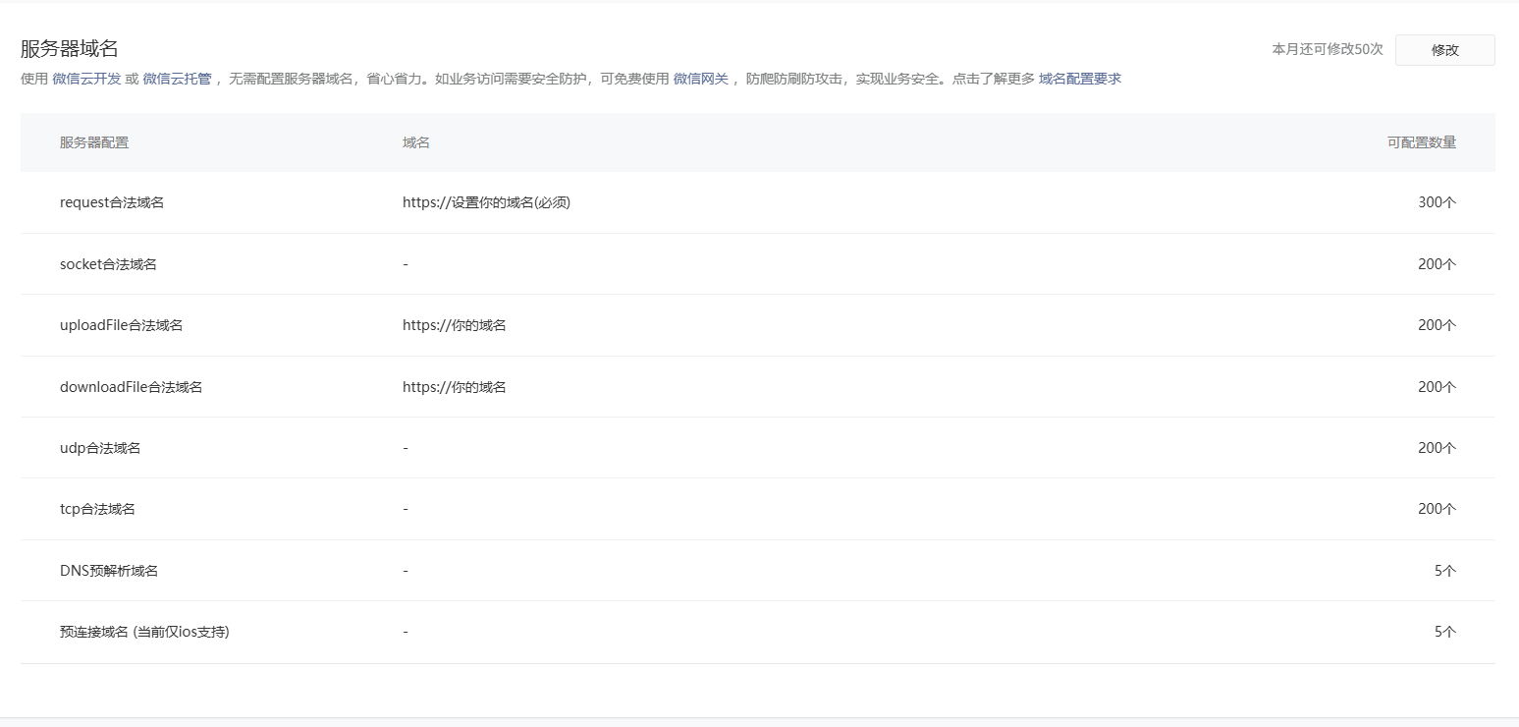Select the uploadFile合法域名 row label
Screen dimensions: 1519x727
click(x=121, y=325)
